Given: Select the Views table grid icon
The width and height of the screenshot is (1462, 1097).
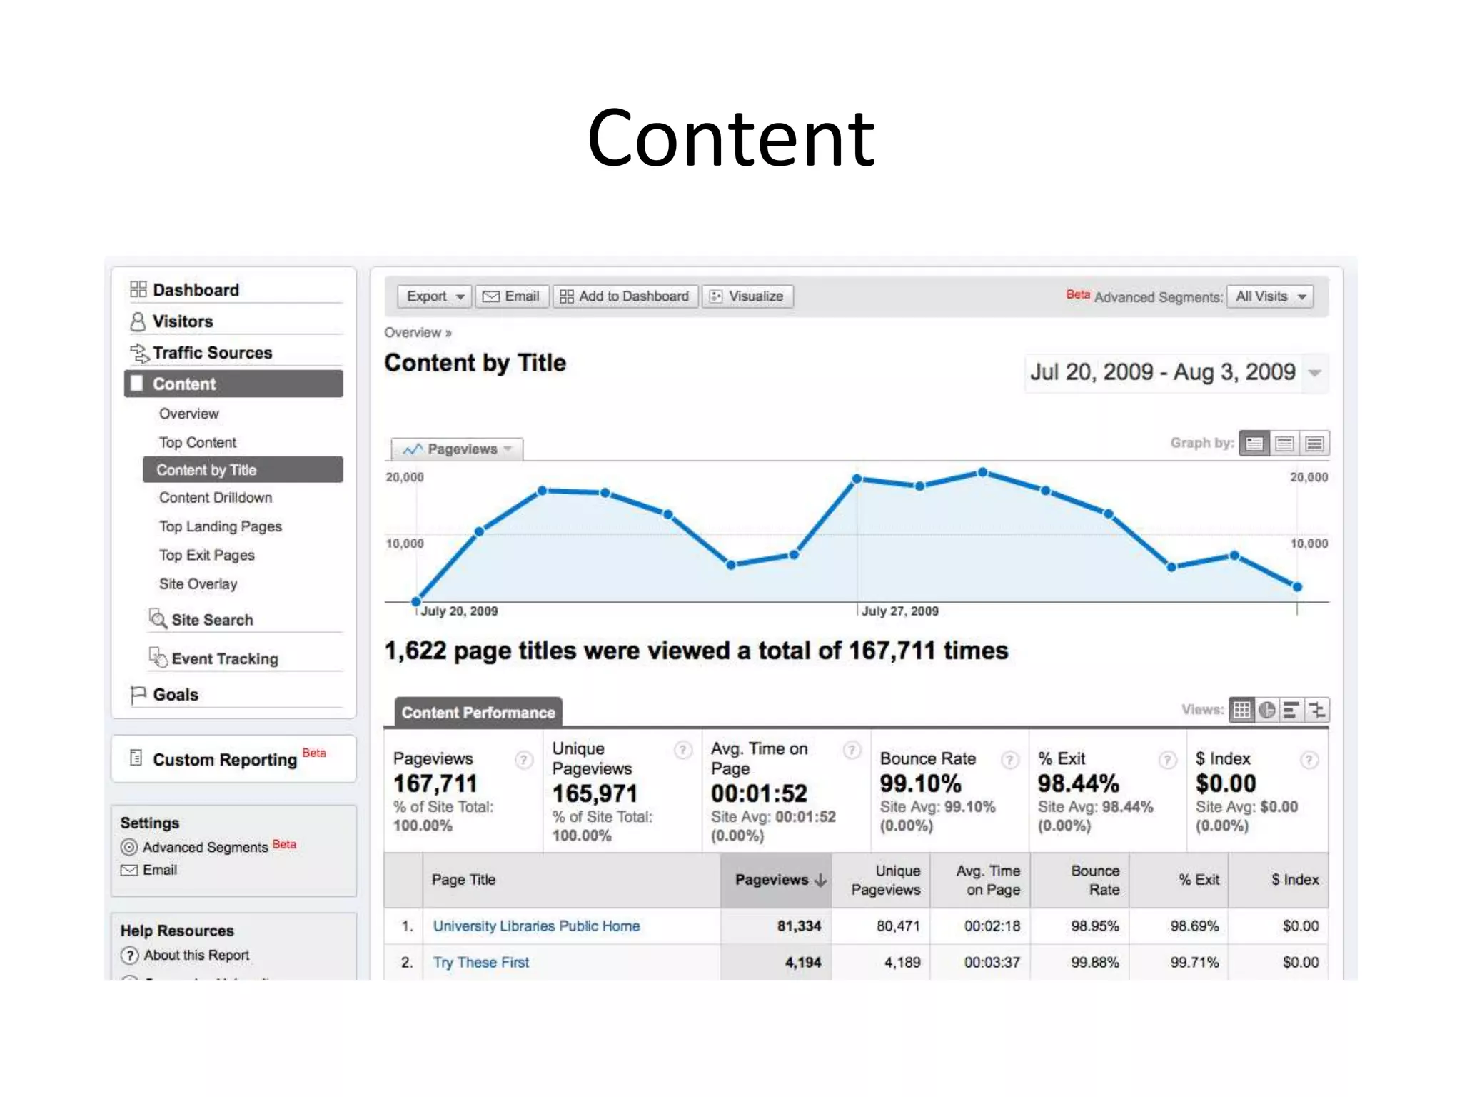Looking at the screenshot, I should pyautogui.click(x=1241, y=710).
